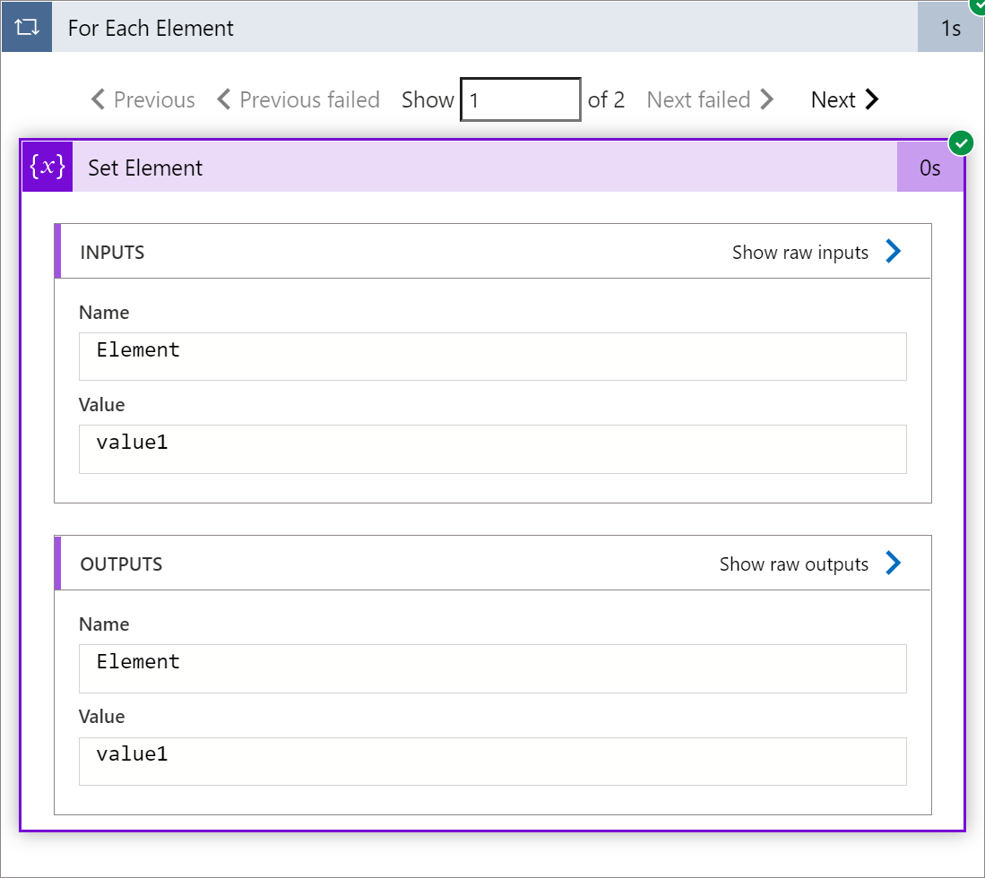Click the Set Element variable icon
This screenshot has width=985, height=878.
[48, 168]
